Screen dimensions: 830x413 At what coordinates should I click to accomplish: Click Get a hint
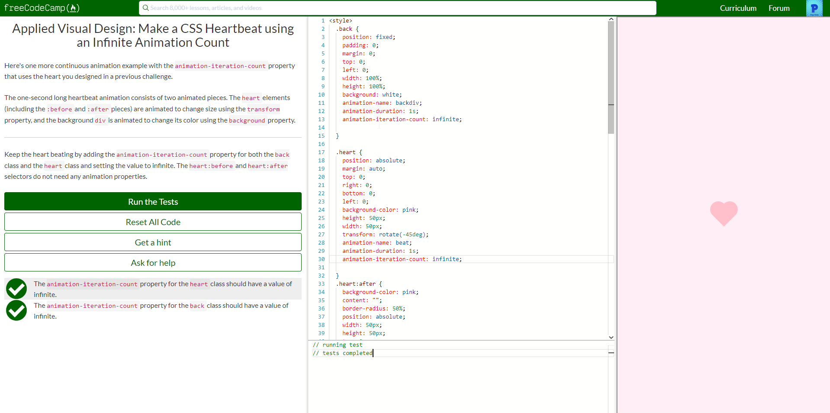pyautogui.click(x=153, y=242)
